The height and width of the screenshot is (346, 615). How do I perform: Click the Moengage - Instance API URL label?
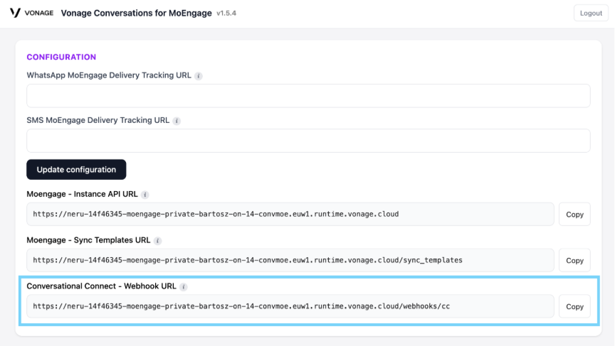click(82, 194)
